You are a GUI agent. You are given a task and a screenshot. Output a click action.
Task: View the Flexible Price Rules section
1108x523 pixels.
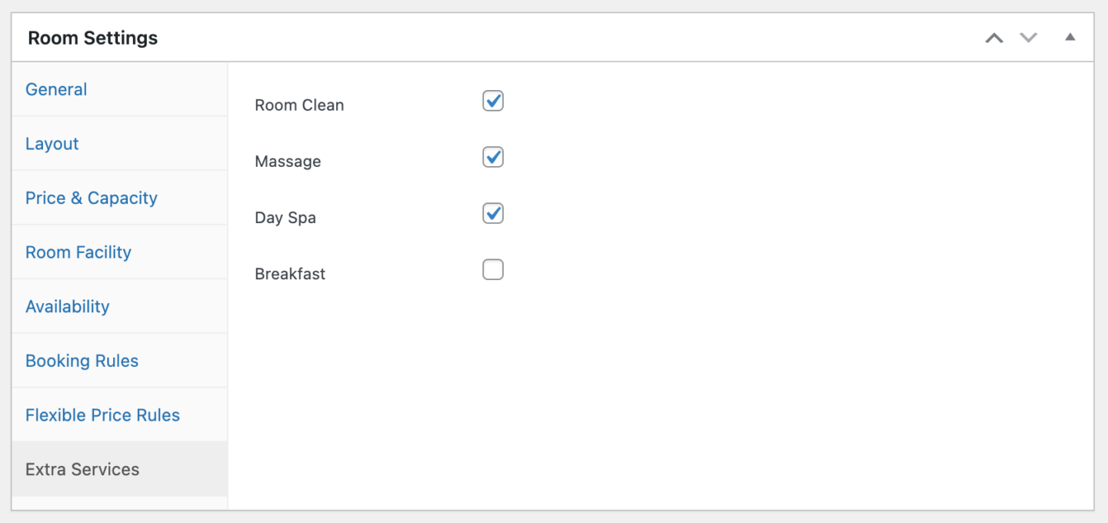point(102,415)
